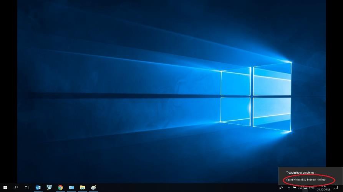Screen dimensions: 343x192
Task: Switch the ENG input language
Action: [x=312, y=188]
